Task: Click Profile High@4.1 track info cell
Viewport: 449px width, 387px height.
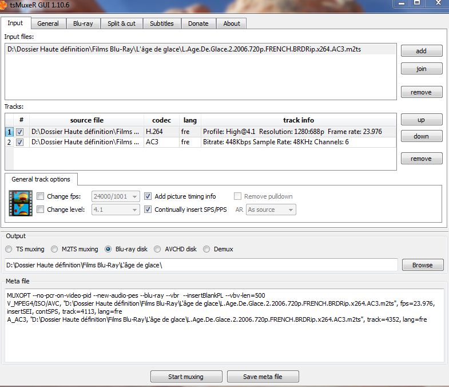Action: click(x=299, y=132)
